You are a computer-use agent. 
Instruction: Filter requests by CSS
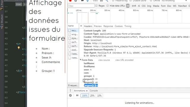tap(143, 6)
